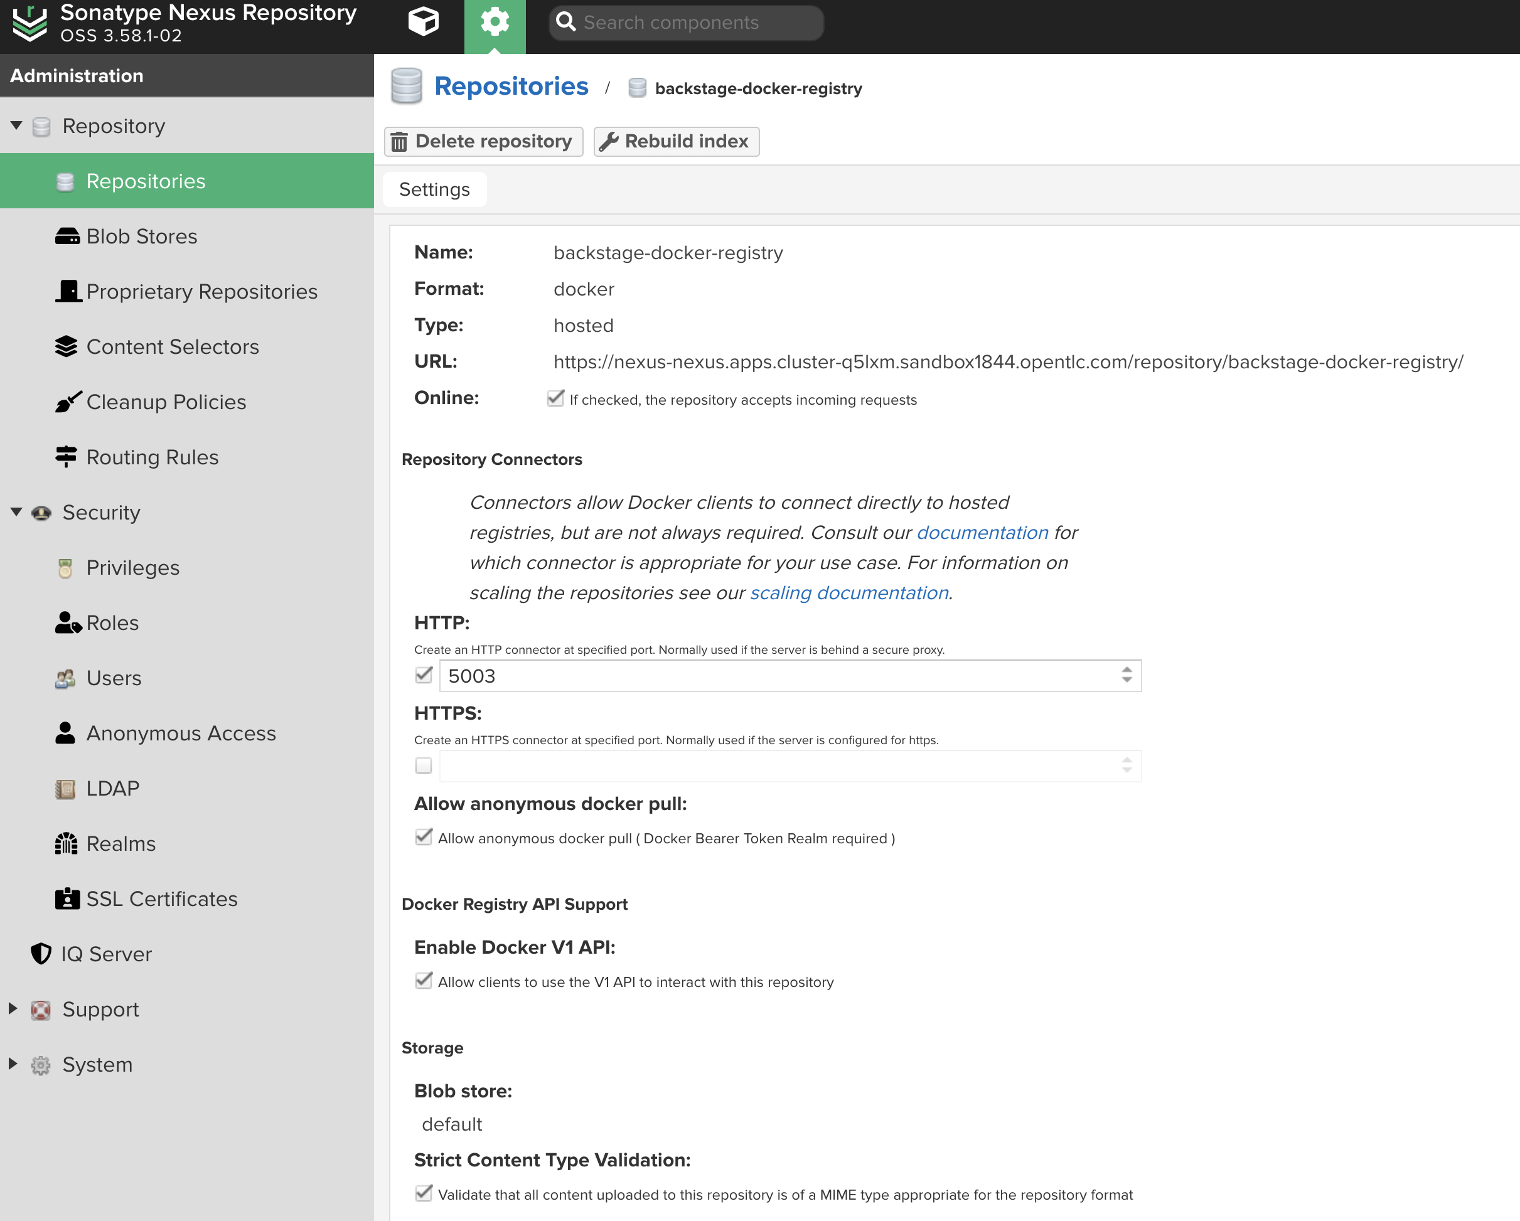Click the HTTP port 5003 field
The width and height of the screenshot is (1520, 1221).
(x=789, y=675)
